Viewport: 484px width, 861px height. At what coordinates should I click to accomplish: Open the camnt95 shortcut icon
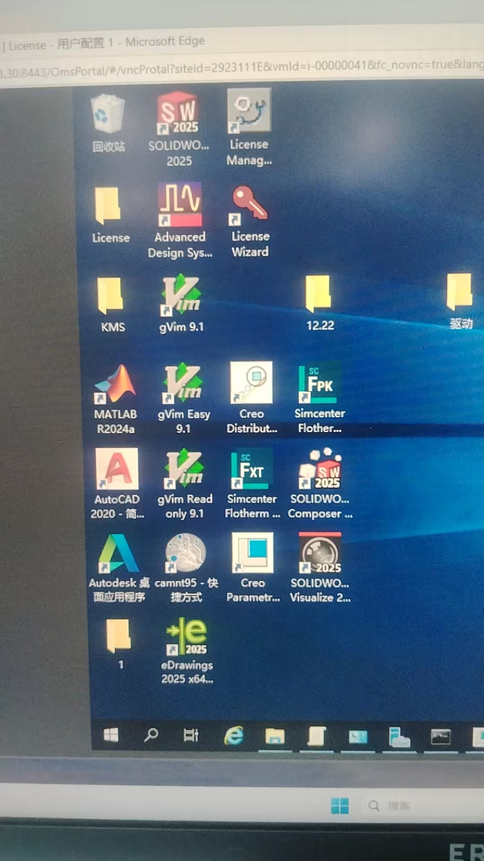(x=186, y=553)
